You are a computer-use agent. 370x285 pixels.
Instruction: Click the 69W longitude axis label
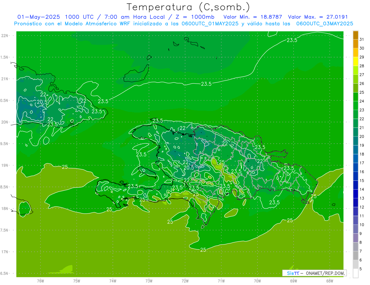[294, 281]
